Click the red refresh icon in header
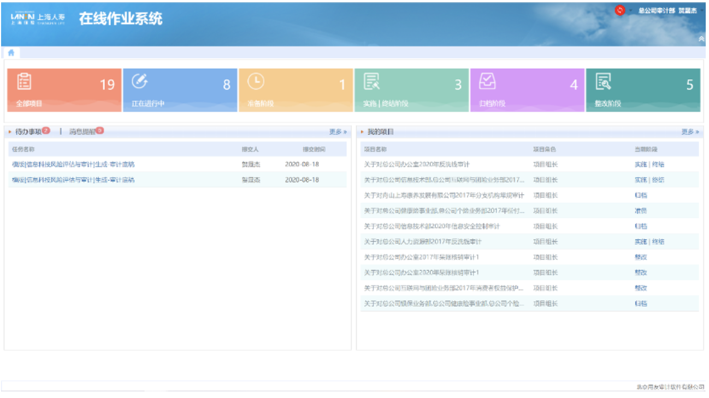709x398 pixels. coord(619,10)
